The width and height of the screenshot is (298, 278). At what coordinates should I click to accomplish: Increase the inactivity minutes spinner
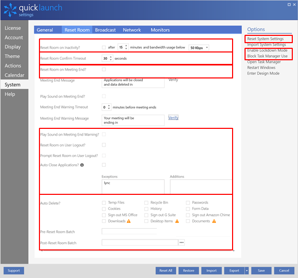[x=126, y=46]
